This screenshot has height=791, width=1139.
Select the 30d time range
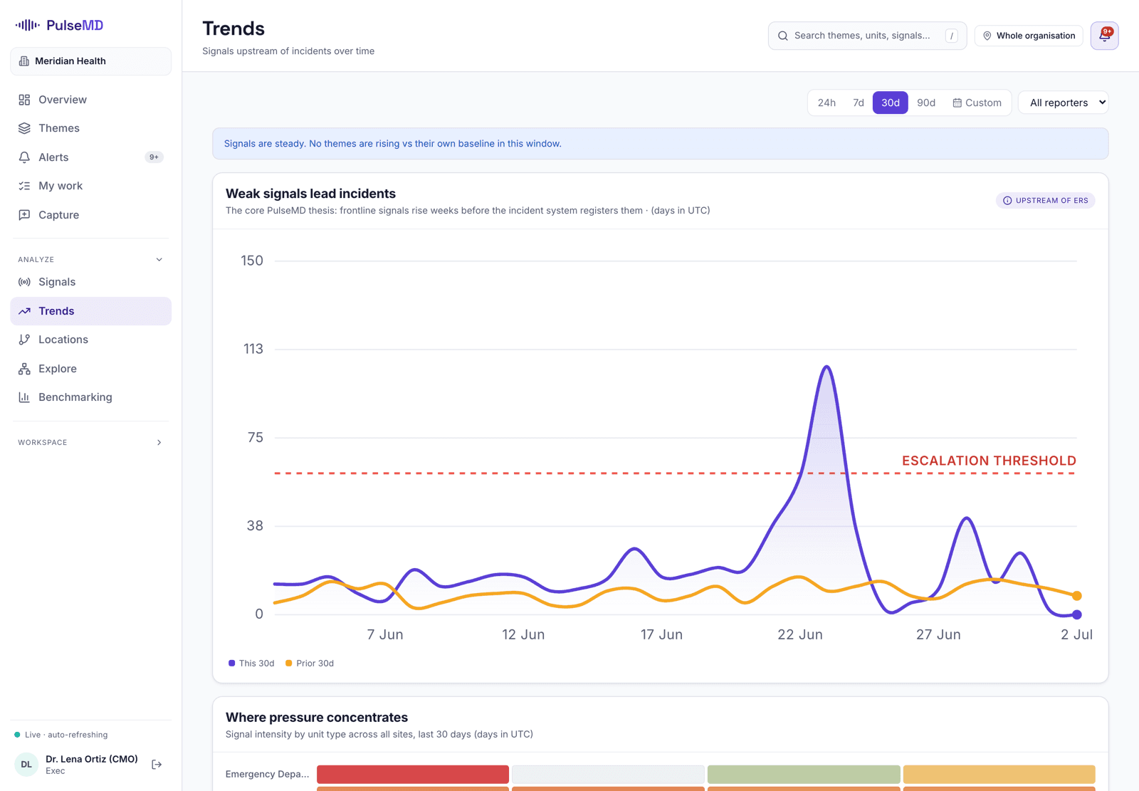[891, 103]
